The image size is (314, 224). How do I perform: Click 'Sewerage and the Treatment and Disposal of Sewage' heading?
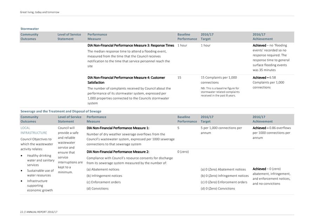61,111
